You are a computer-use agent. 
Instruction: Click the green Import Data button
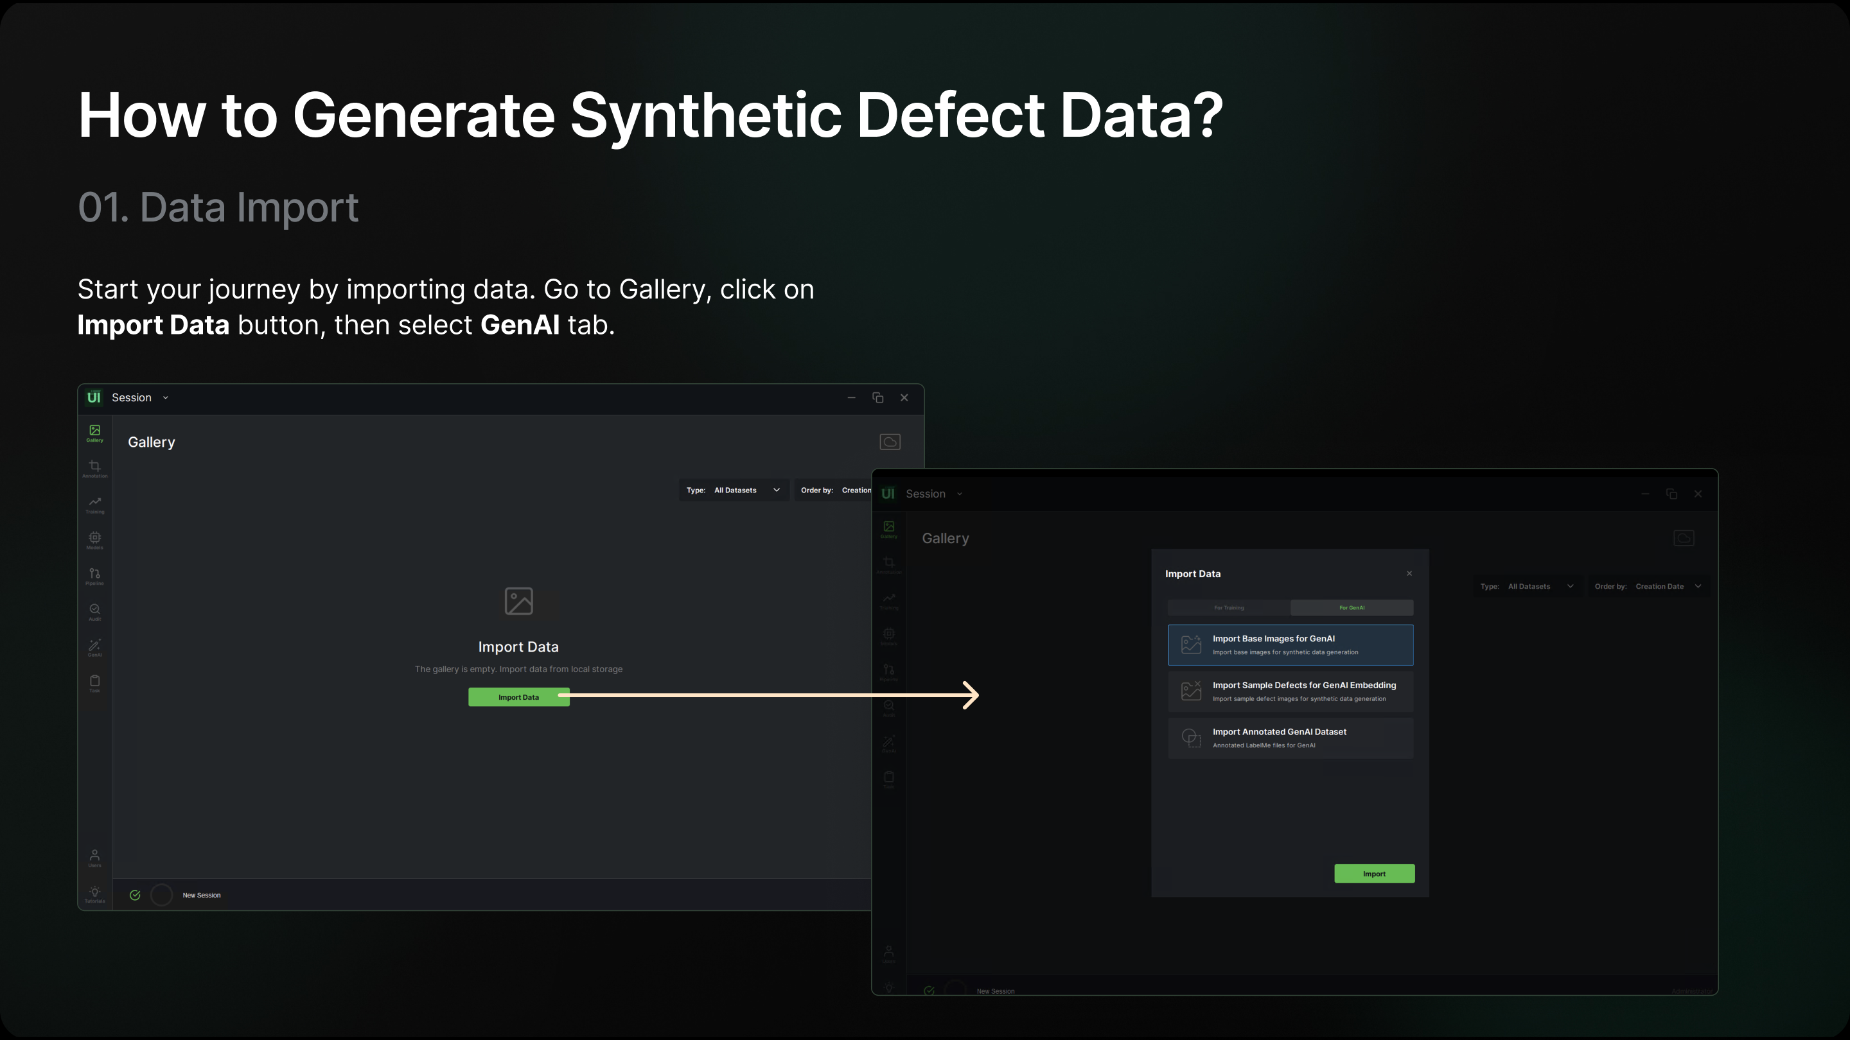518,697
